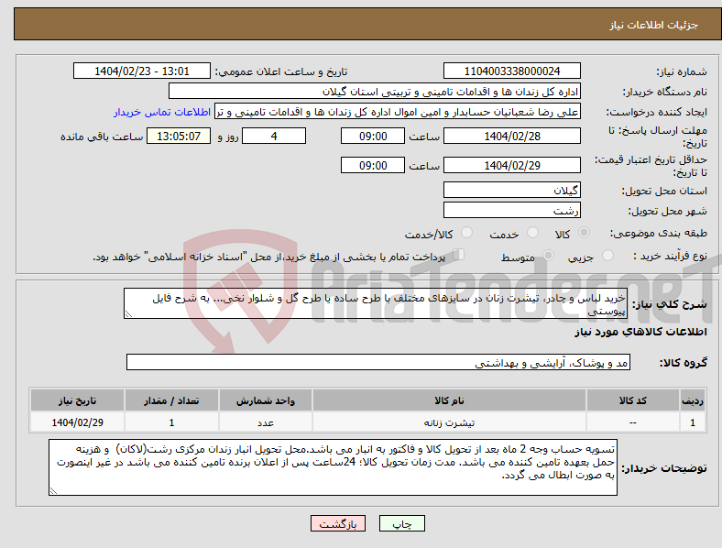Click the چاپ print button

[x=402, y=523]
